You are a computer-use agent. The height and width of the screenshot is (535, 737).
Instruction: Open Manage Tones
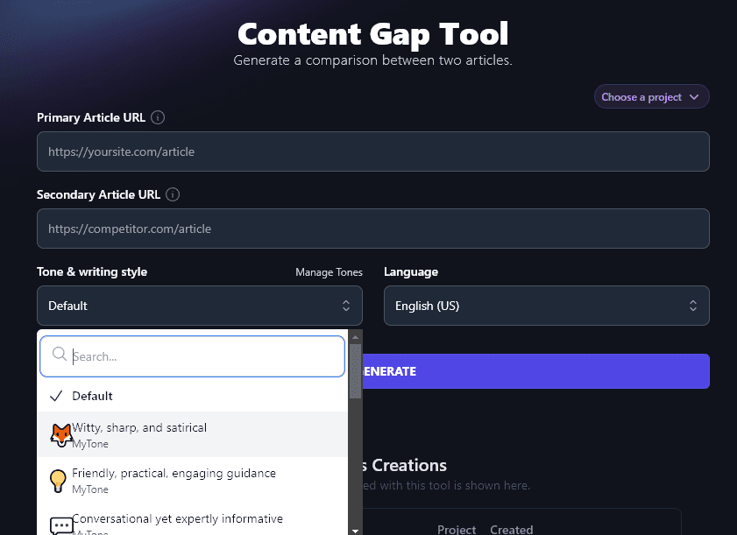[329, 272]
